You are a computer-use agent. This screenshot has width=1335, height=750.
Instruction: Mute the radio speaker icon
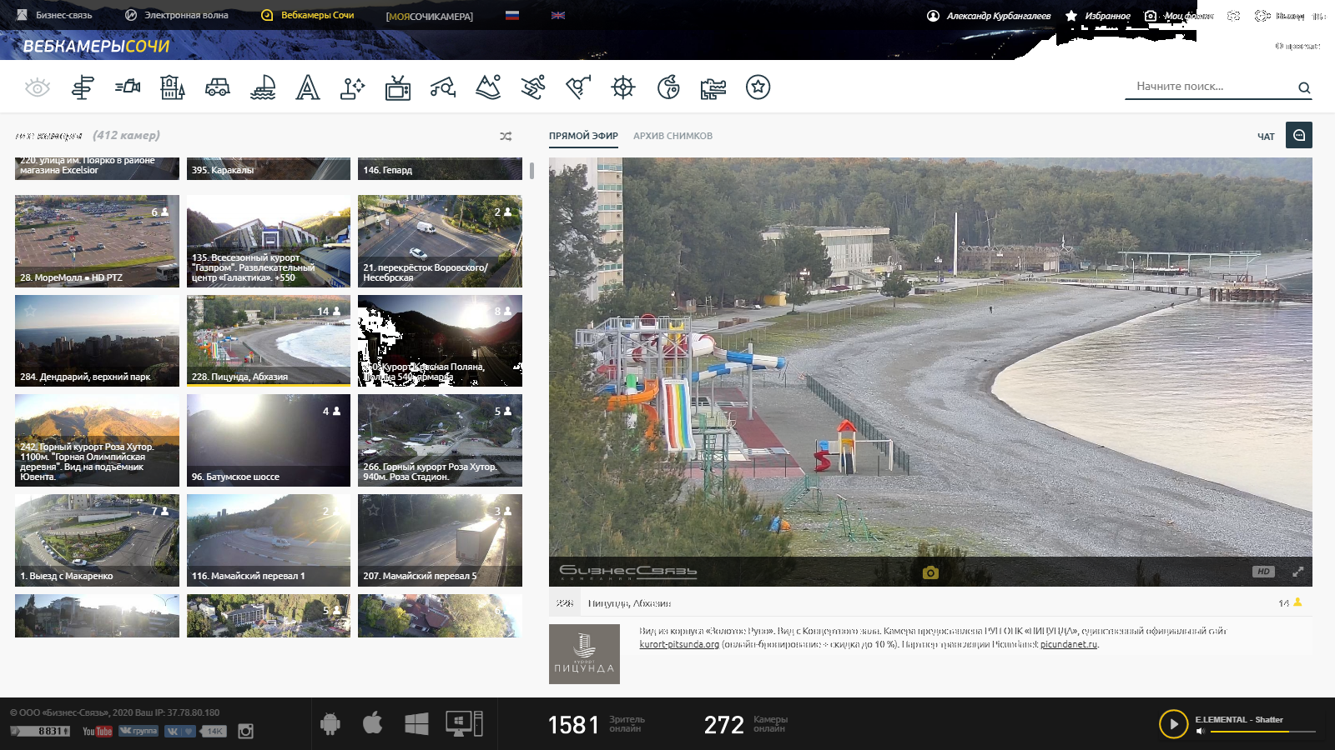pos(1200,732)
